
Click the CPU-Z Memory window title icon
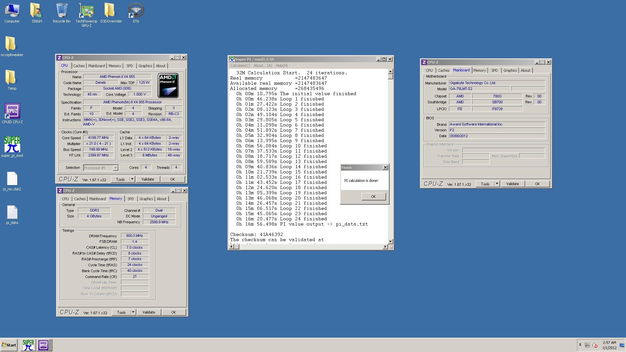(60, 191)
